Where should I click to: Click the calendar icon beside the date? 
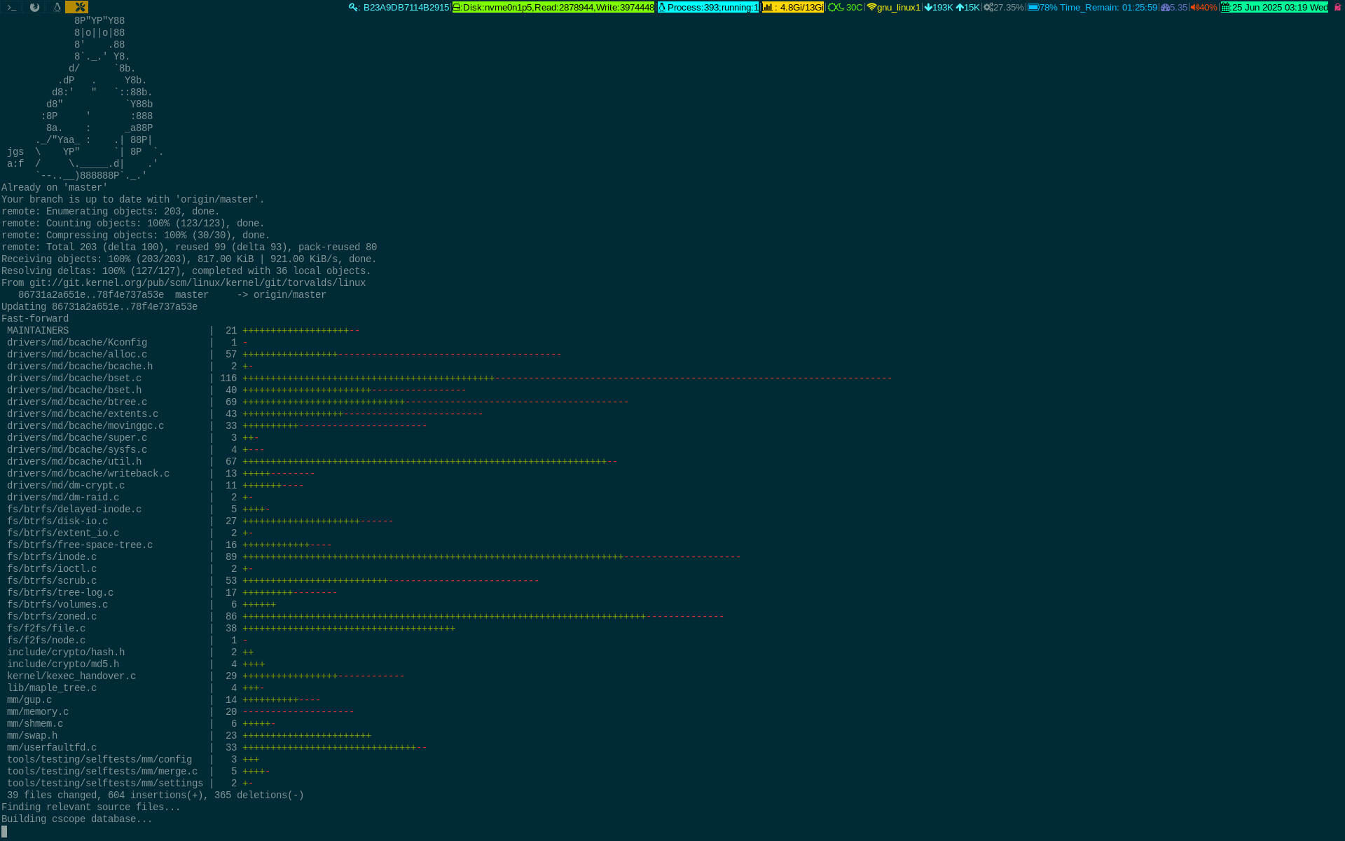(x=1225, y=8)
